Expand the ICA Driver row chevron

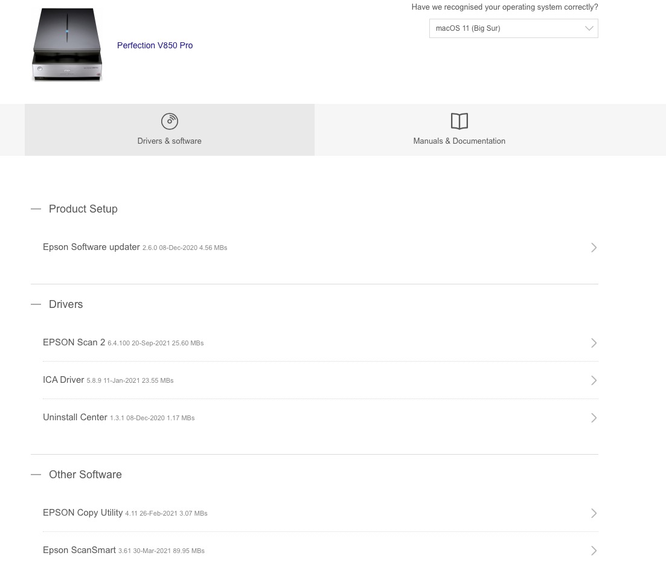tap(594, 380)
